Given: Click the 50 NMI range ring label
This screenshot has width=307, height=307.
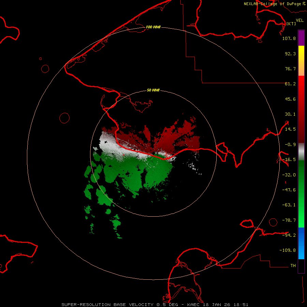Looking at the screenshot, I should coord(153,90).
